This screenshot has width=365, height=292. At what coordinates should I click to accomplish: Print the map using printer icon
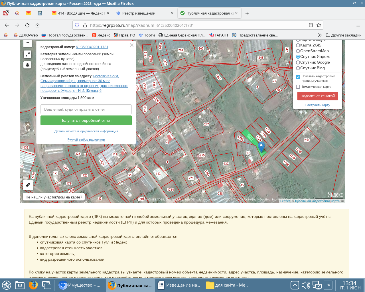27,65
